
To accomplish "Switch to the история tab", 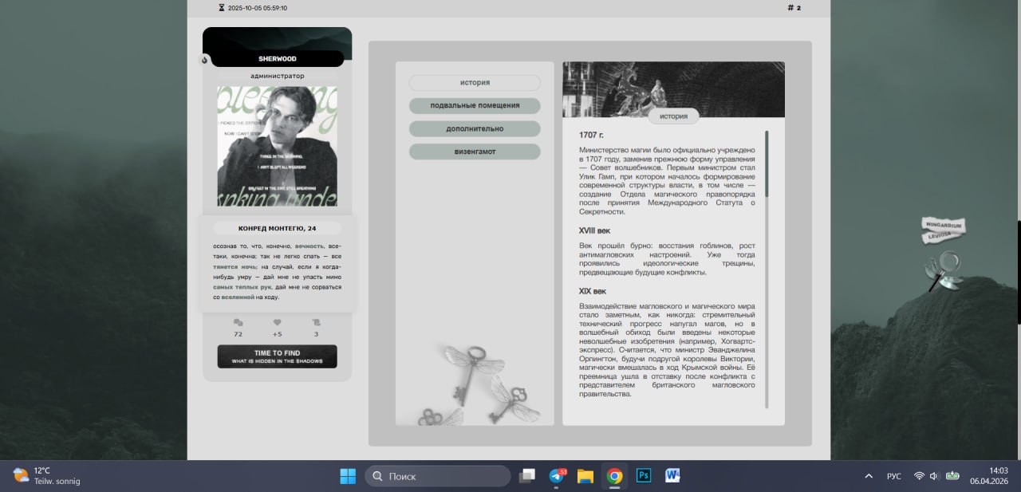I will tap(475, 83).
